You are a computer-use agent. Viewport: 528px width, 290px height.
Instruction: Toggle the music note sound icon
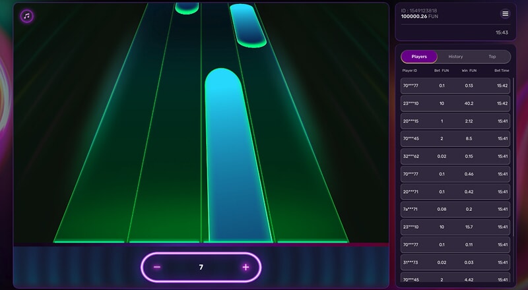coord(27,16)
